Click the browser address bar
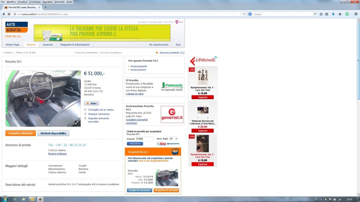This screenshot has width=360, height=202. tap(126, 14)
